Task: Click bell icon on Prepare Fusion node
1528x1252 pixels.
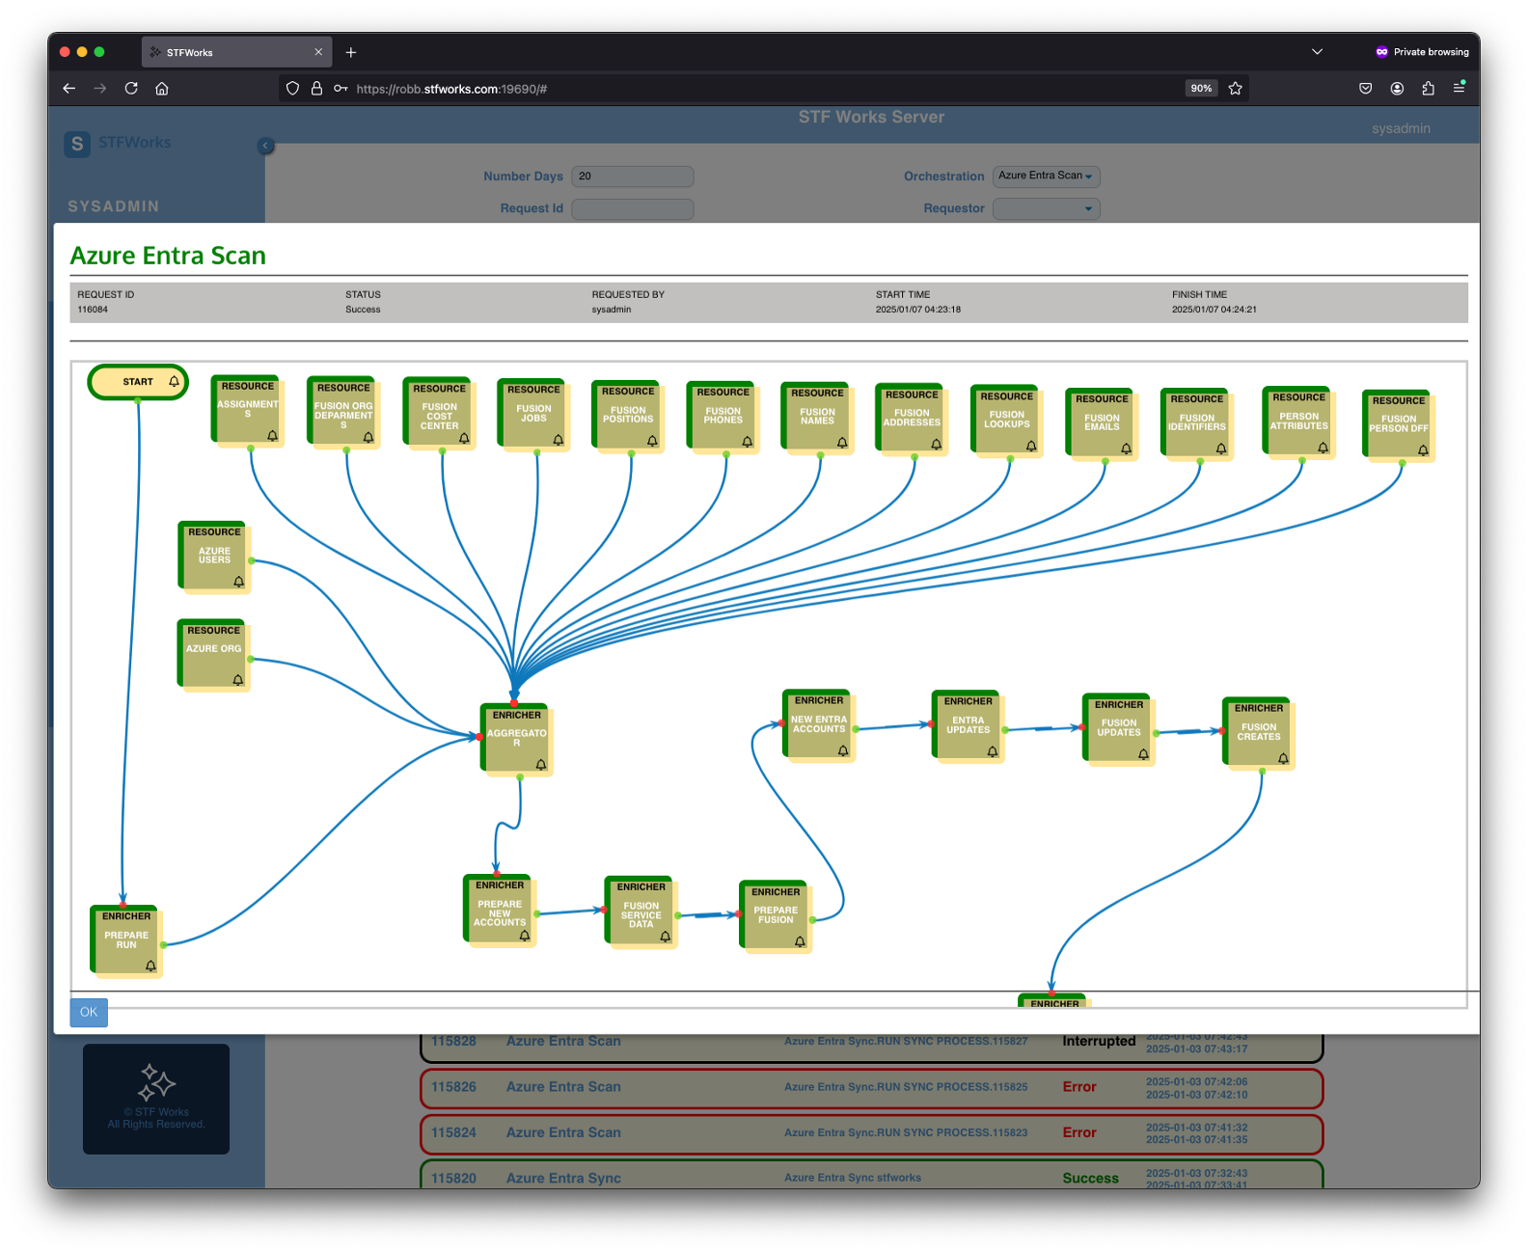Action: 800,942
